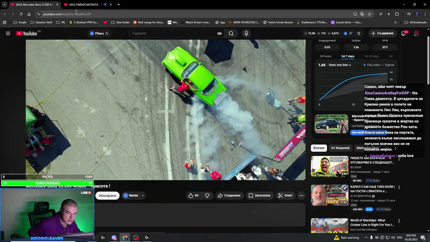Open options for ПИШЕТЕ МИ ВЪПРОСИ video
Screen dimensions: 430x242
[399, 158]
